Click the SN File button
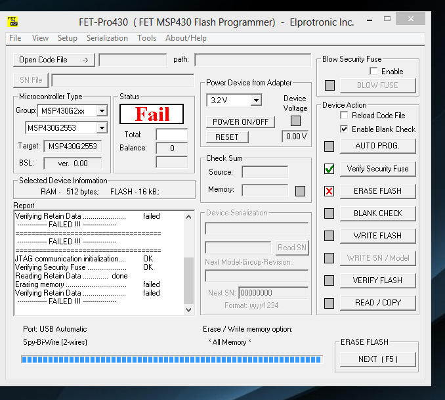The image size is (445, 400). coord(31,80)
